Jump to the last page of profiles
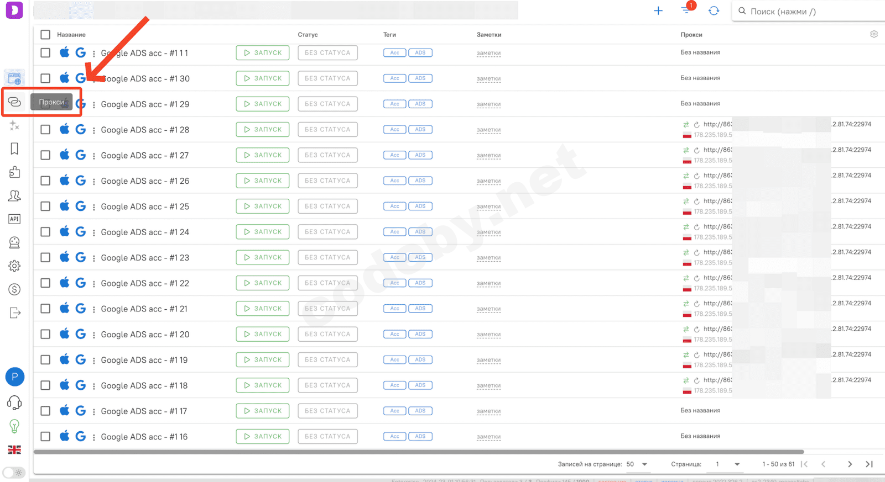The height and width of the screenshot is (482, 885). 869,464
